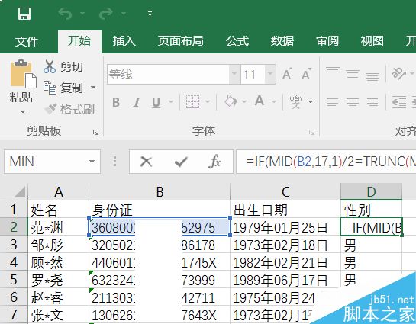Click the font size 11 box

tap(253, 75)
